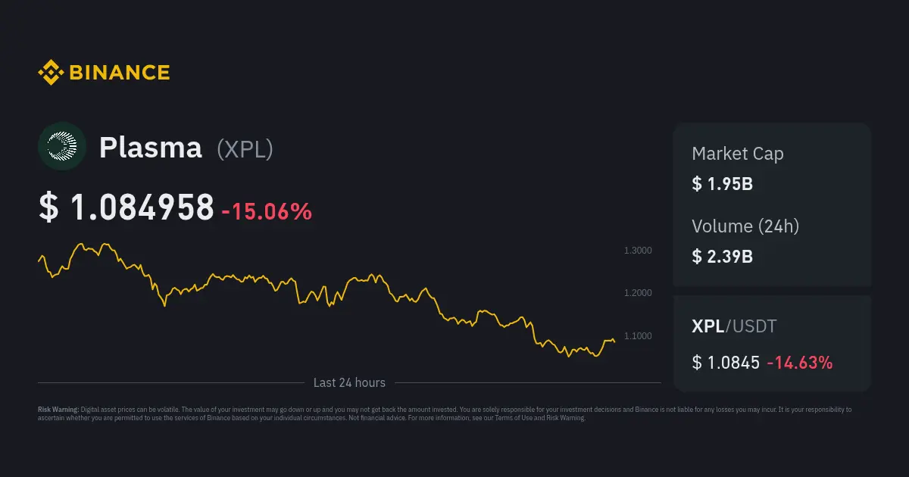Click the $ 1.95B market cap value
909x477 pixels.
tap(722, 183)
